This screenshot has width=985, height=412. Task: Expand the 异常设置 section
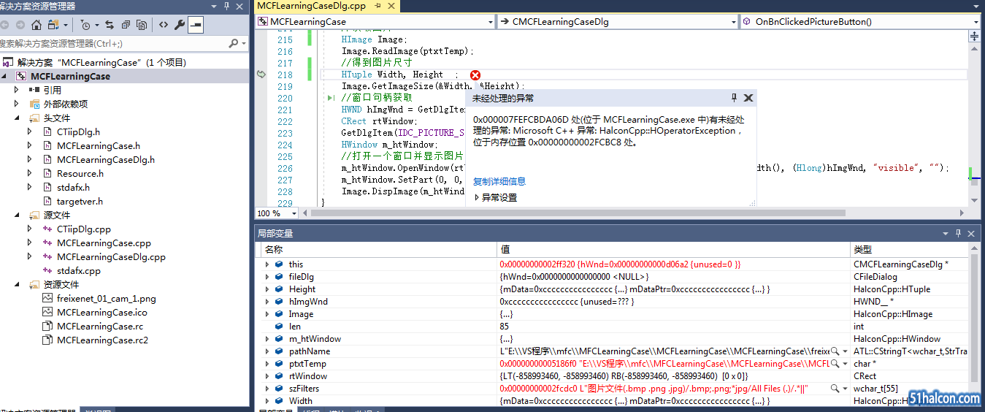click(x=477, y=197)
